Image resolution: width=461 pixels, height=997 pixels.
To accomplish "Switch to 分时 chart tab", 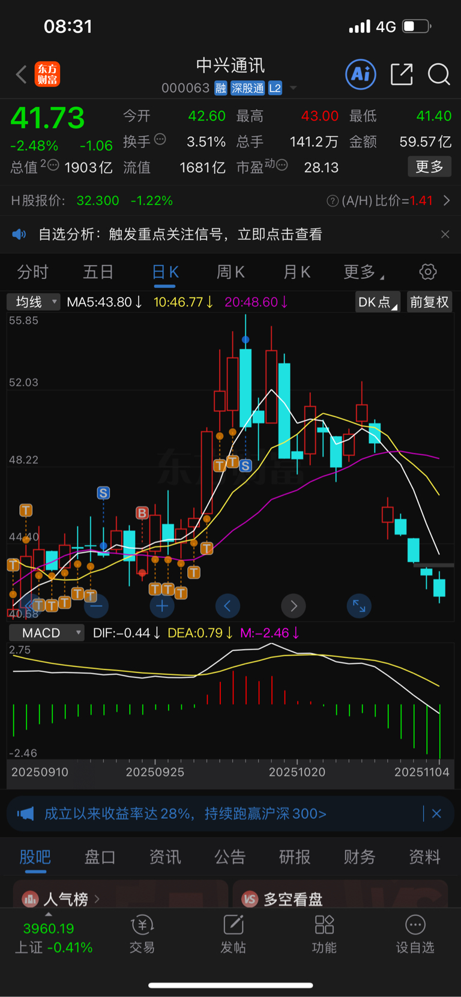I will [x=32, y=272].
